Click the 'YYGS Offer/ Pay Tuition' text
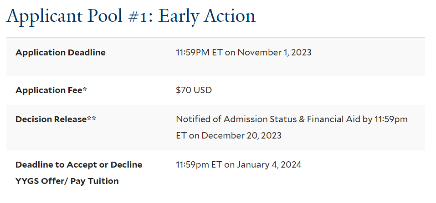Screen dimensions: 436x203 pyautogui.click(x=67, y=181)
